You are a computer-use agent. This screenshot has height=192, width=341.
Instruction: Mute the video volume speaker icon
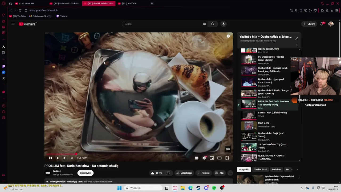[72, 158]
